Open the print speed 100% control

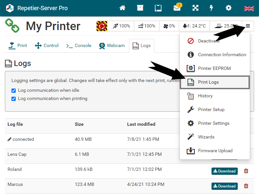(120, 26)
